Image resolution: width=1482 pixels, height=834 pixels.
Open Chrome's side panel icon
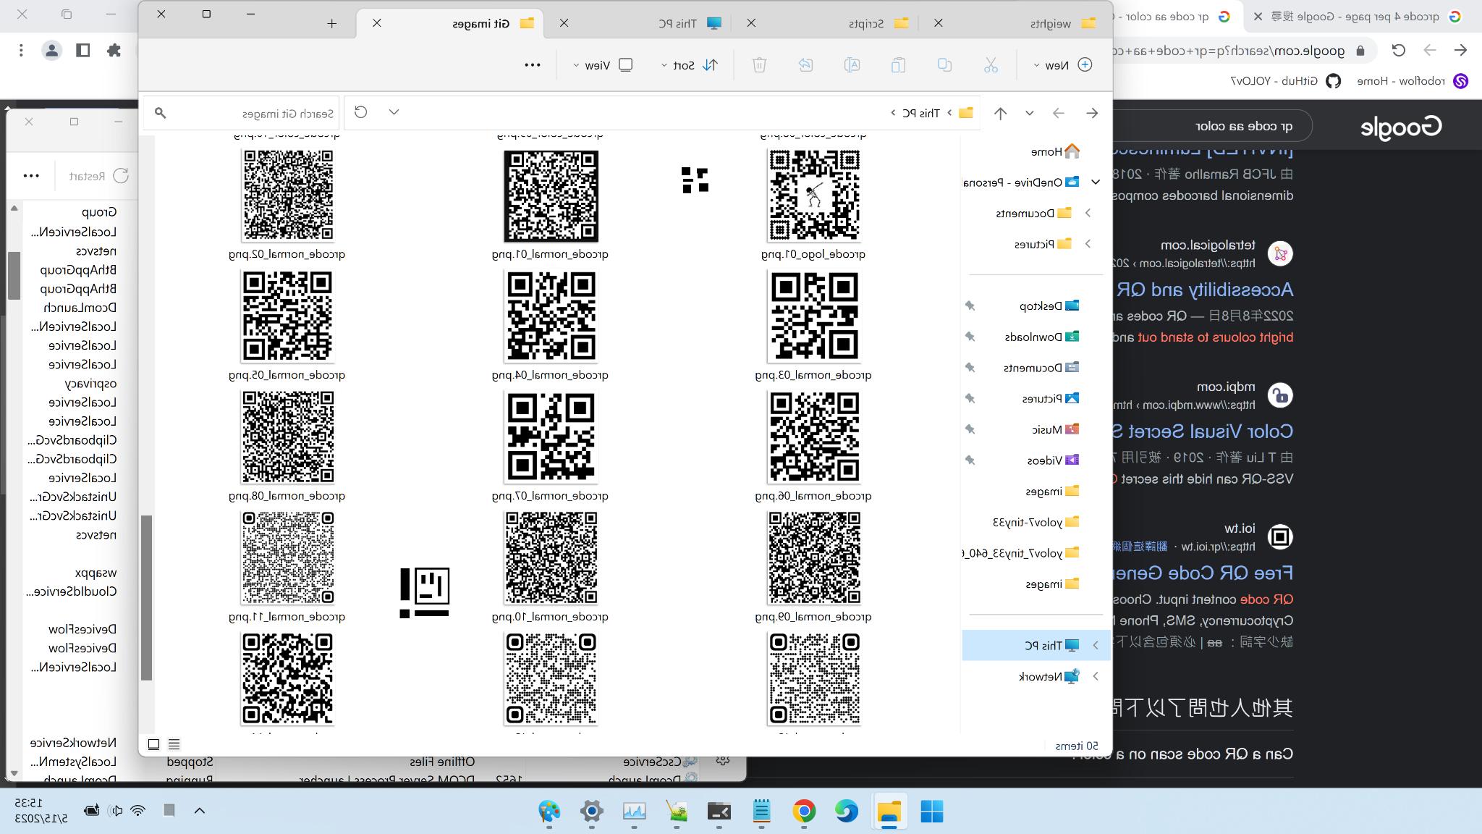pyautogui.click(x=82, y=50)
